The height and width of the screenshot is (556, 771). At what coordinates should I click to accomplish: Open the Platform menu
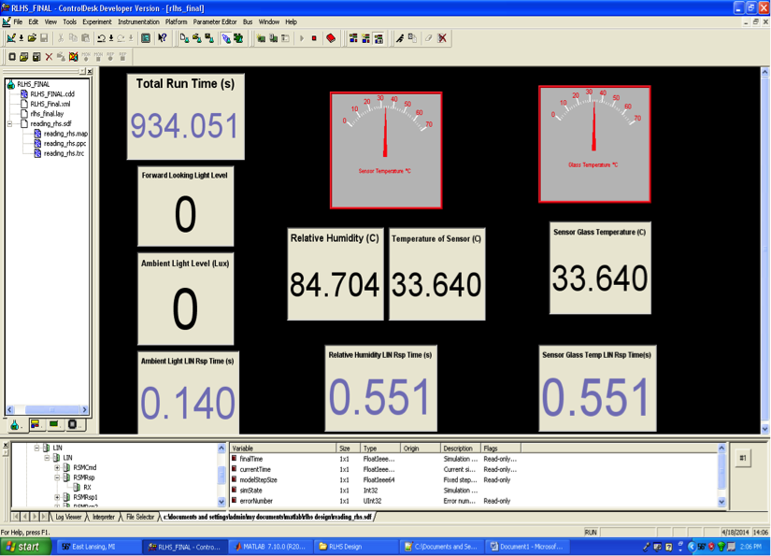coord(176,21)
